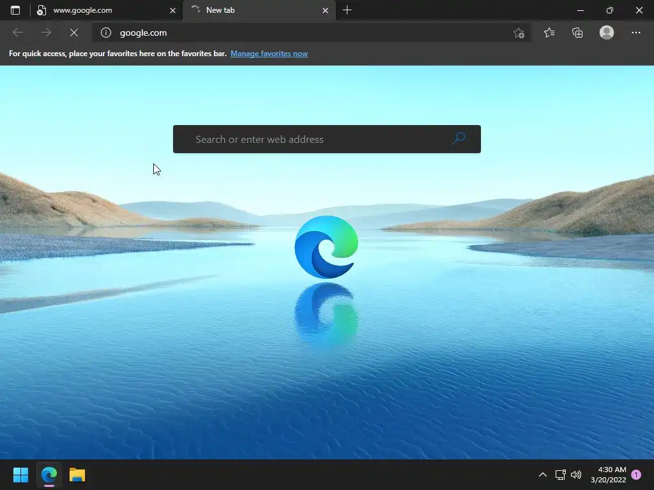
Task: View site information icon
Action: tap(106, 33)
